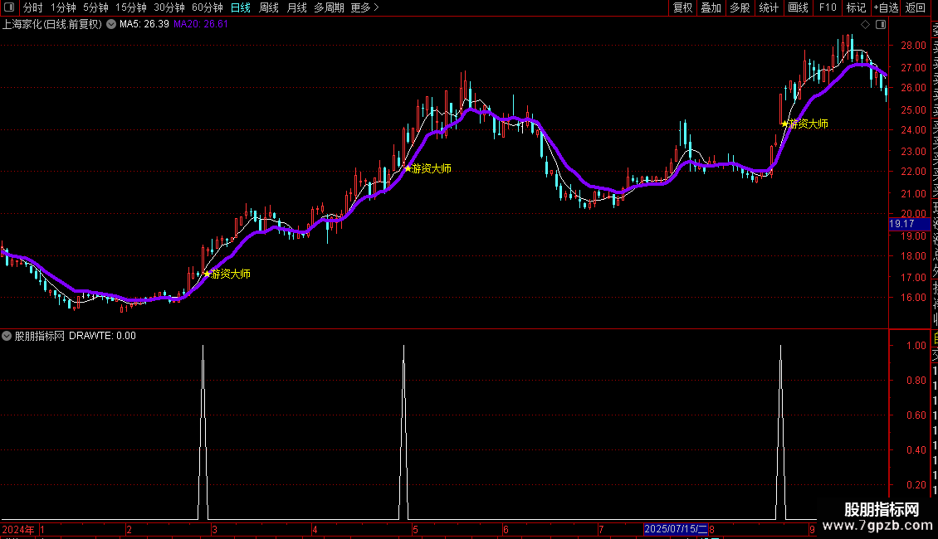
Task: Toggle the 画线 drawing tools
Action: (x=798, y=7)
